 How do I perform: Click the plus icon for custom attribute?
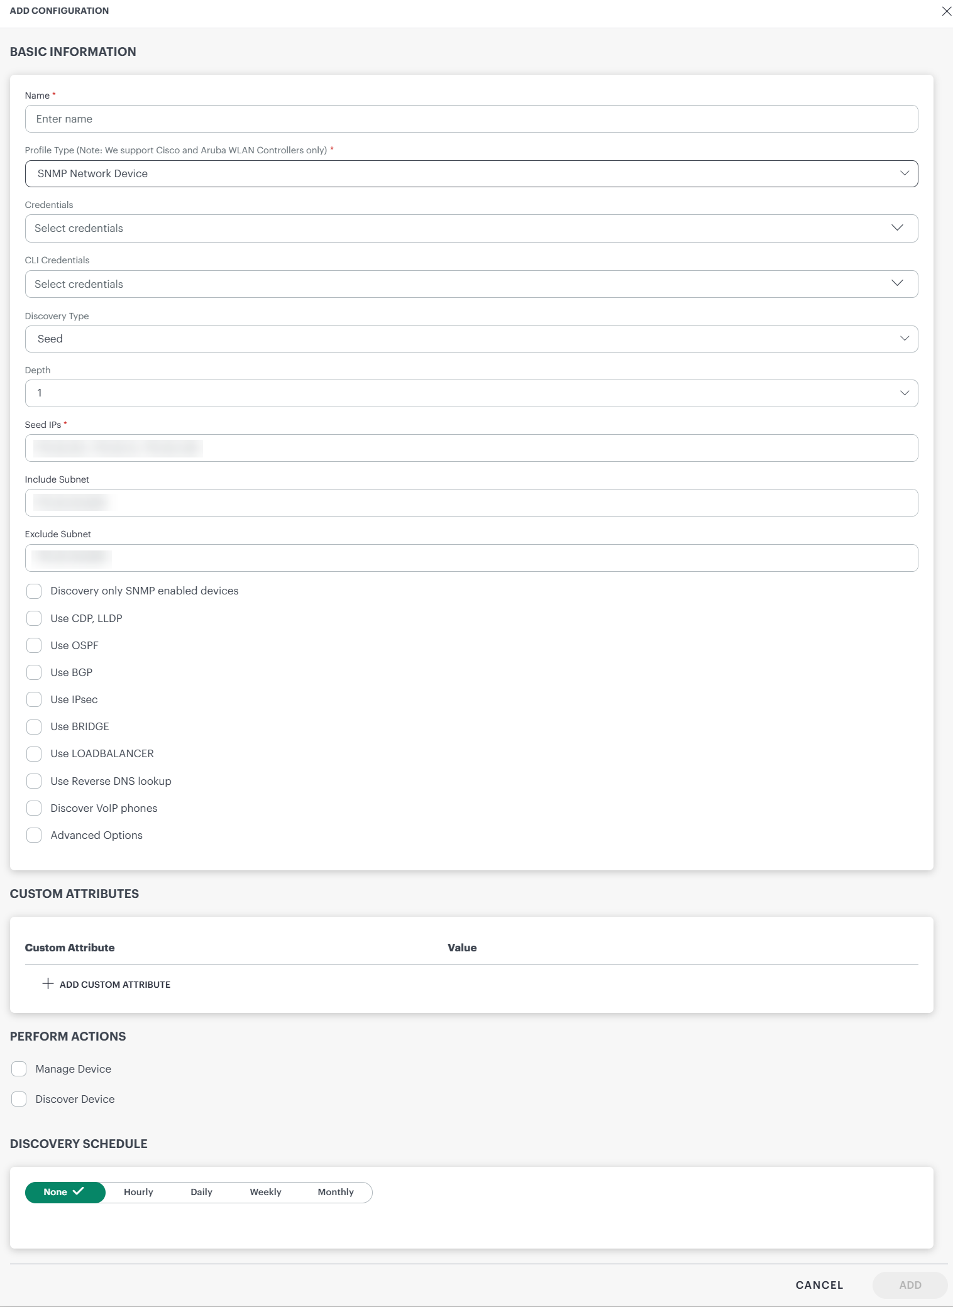tap(48, 983)
